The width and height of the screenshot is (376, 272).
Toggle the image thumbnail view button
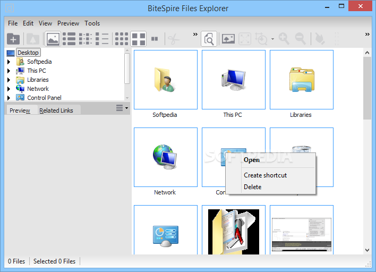[x=53, y=39]
